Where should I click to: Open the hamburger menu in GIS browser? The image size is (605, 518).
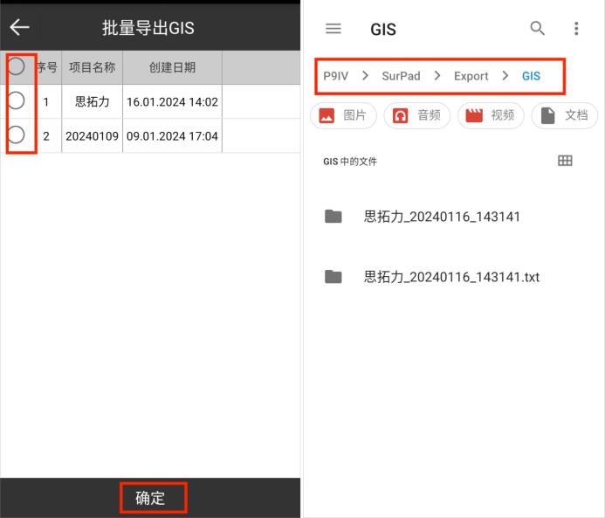click(x=333, y=29)
